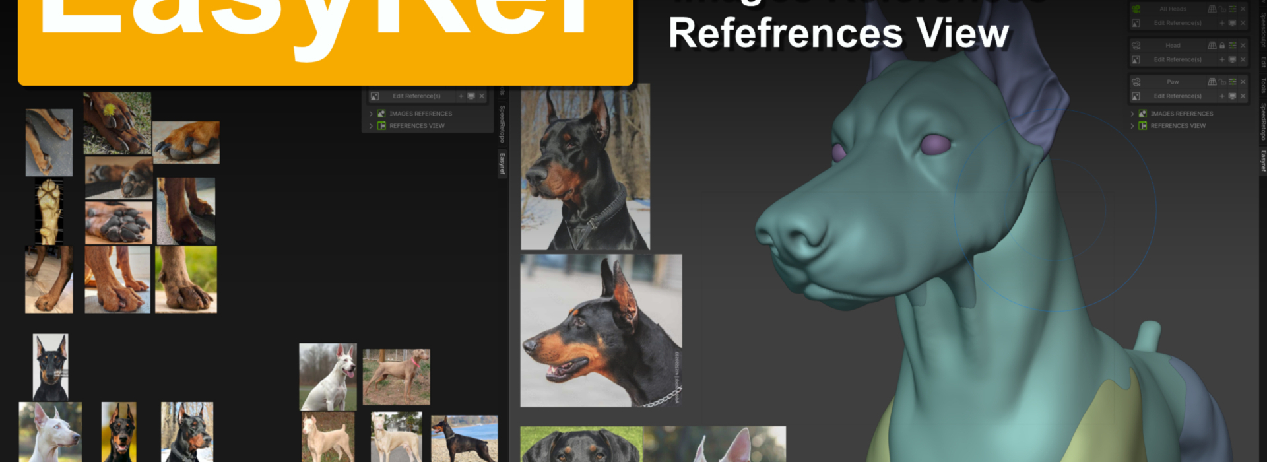The width and height of the screenshot is (1267, 462).
Task: Select the tan dog with a red collar
Action: (x=397, y=377)
